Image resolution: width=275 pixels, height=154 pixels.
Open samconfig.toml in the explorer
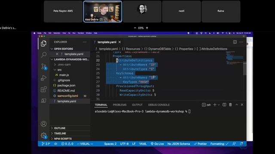click(x=68, y=96)
